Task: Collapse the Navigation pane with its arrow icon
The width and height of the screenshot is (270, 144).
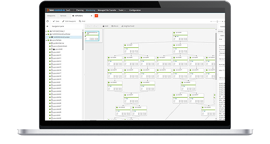Action: pos(47,26)
